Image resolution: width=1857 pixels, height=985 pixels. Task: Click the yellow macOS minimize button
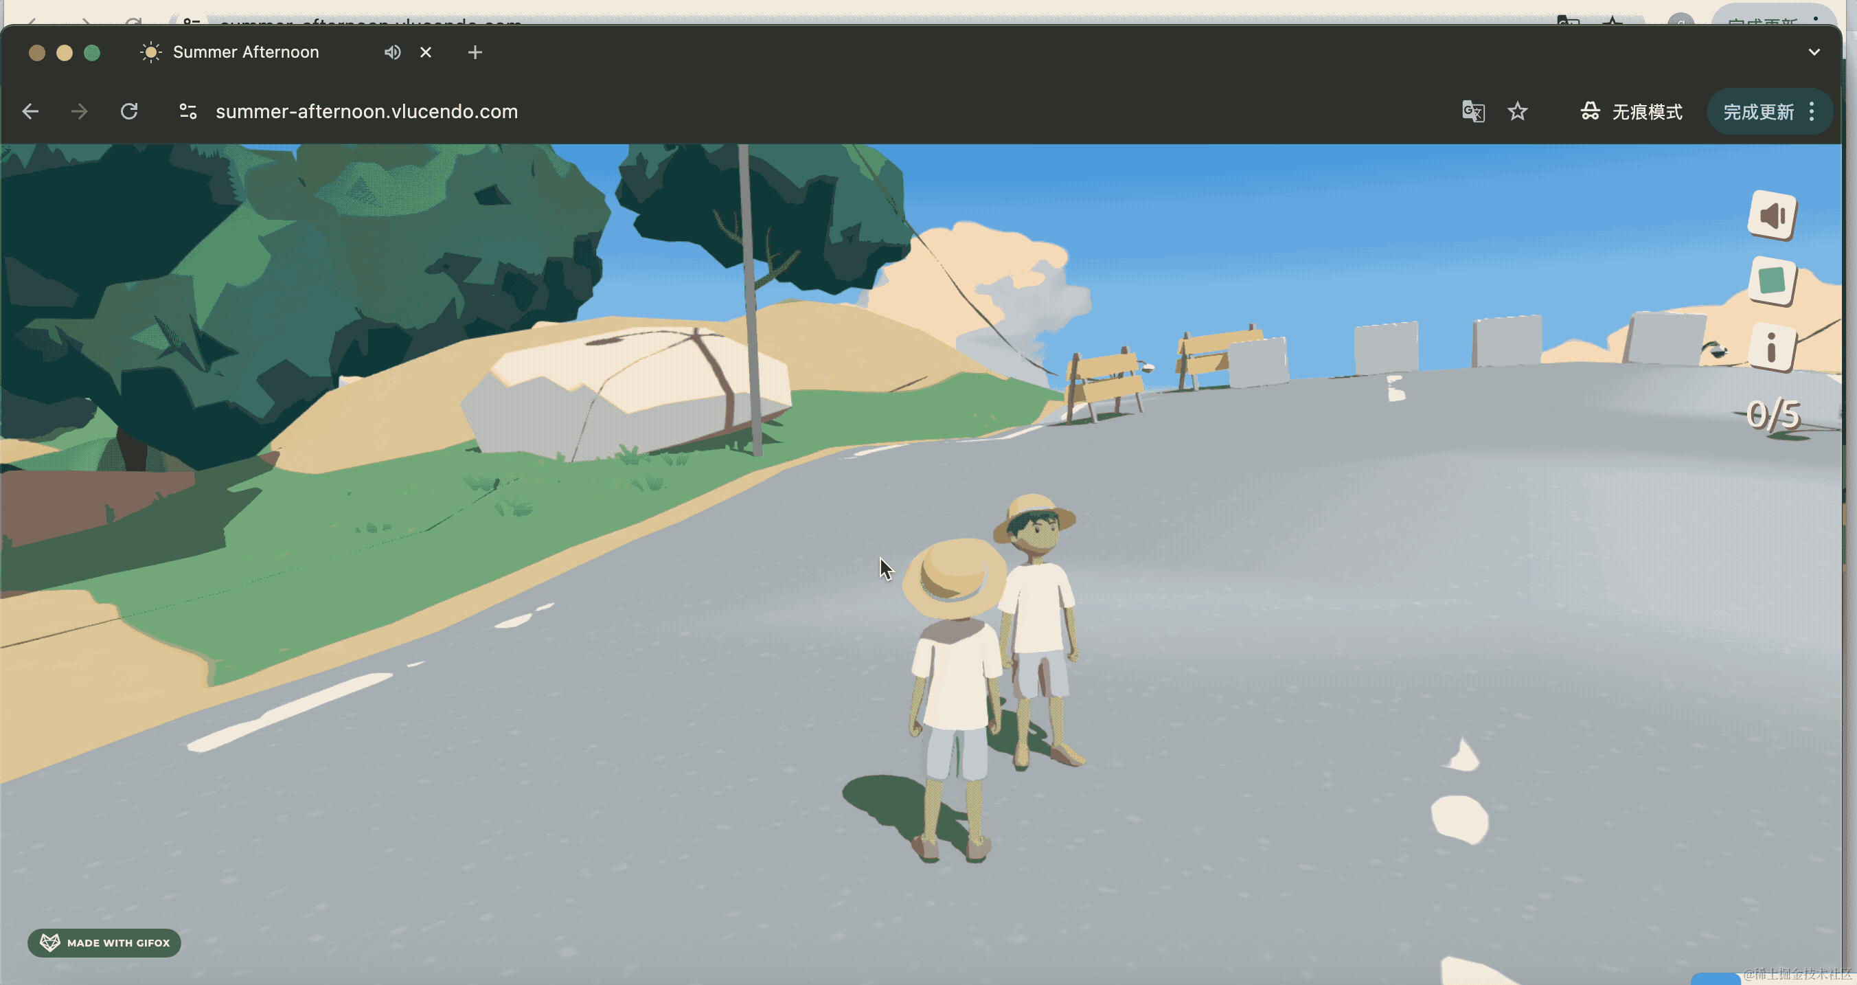coord(64,53)
